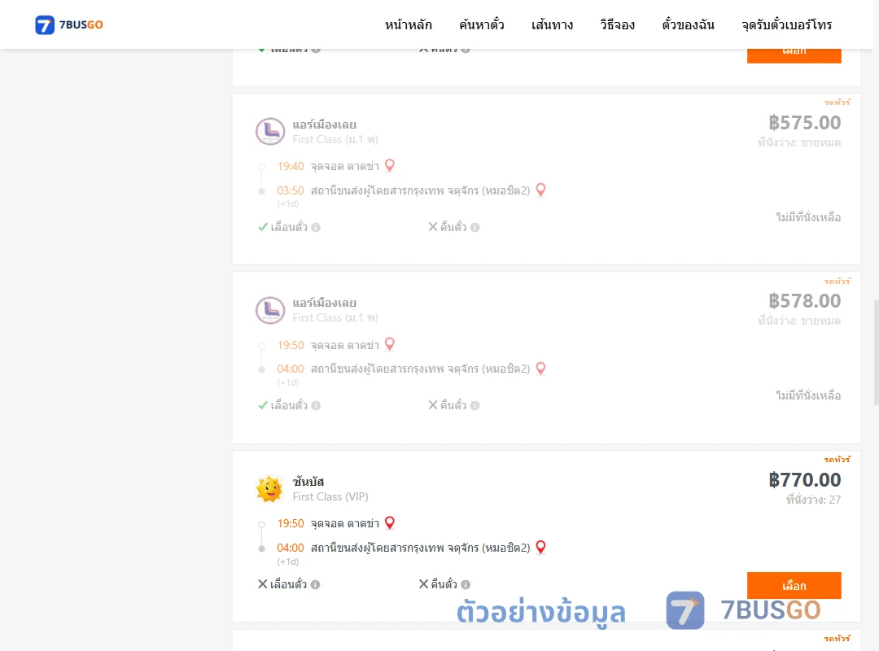Viewport: 879px width, 651px height.
Task: Open จุดรับตั๋วเบอร์โทร menu item
Action: click(786, 24)
